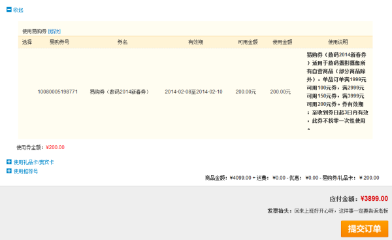Open the 修改 link for 易购券
Screen dimensions: 392x240
pos(54,31)
